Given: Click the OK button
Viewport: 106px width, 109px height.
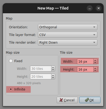Looking at the screenshot, I should click(x=90, y=100).
